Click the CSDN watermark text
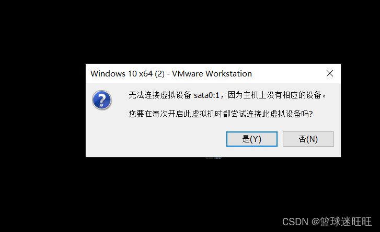Image resolution: width=380 pixels, height=232 pixels. click(x=295, y=222)
